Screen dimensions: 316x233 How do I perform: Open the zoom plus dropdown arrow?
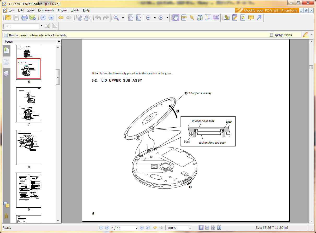coord(167,18)
